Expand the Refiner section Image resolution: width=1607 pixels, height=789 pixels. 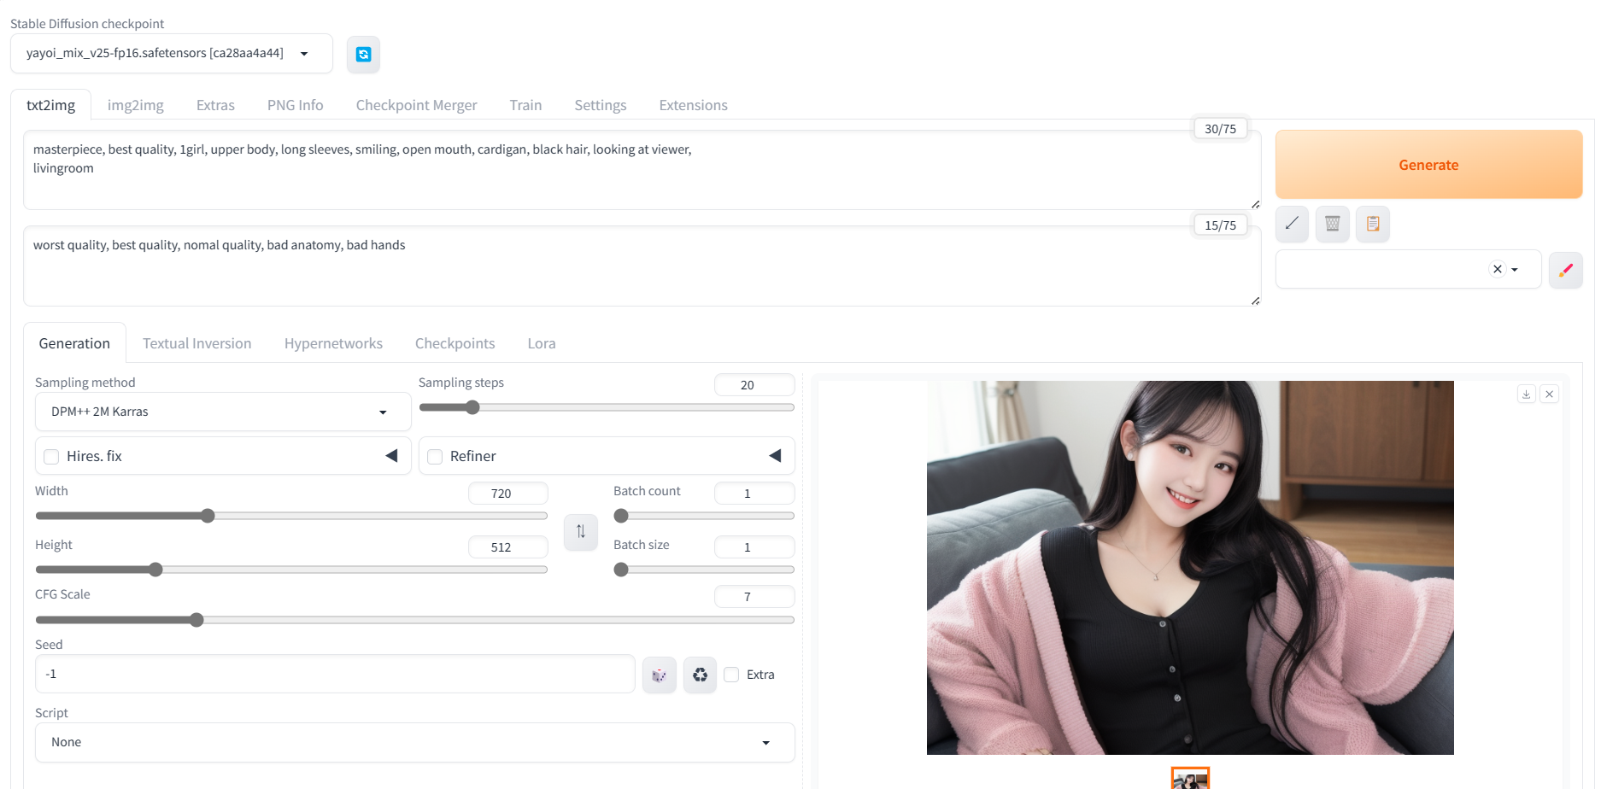(775, 456)
